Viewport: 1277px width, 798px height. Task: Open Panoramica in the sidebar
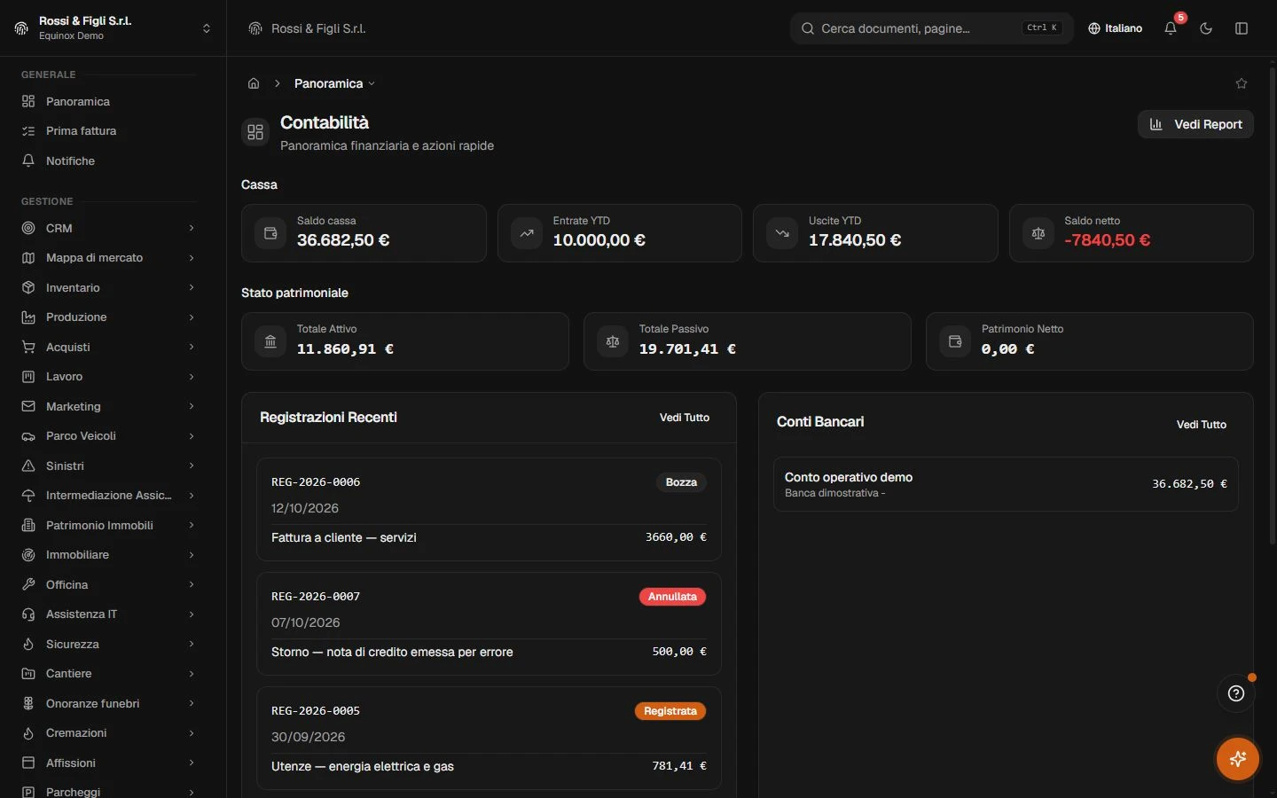[108, 101]
